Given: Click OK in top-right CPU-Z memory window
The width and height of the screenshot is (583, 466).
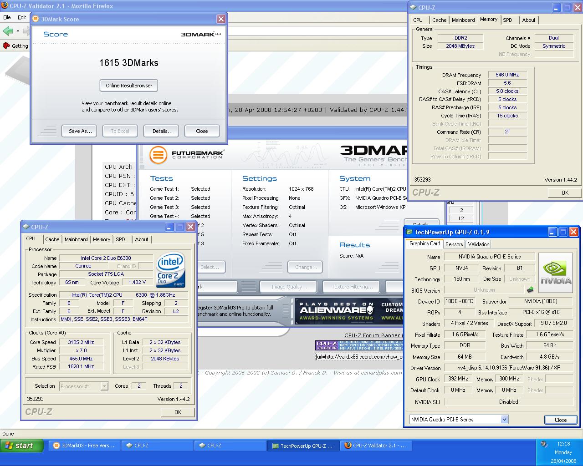Looking at the screenshot, I should click(565, 192).
